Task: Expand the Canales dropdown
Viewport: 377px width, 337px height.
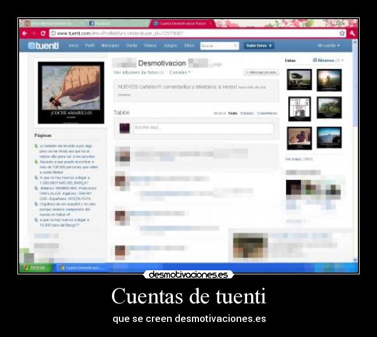Action: (180, 73)
